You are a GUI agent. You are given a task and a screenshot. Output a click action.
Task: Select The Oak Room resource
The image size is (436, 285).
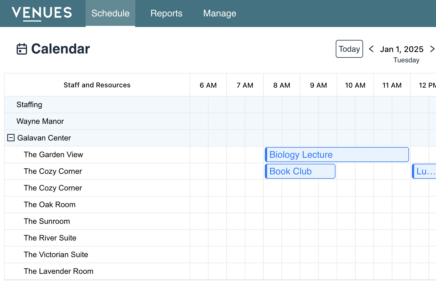click(x=50, y=205)
